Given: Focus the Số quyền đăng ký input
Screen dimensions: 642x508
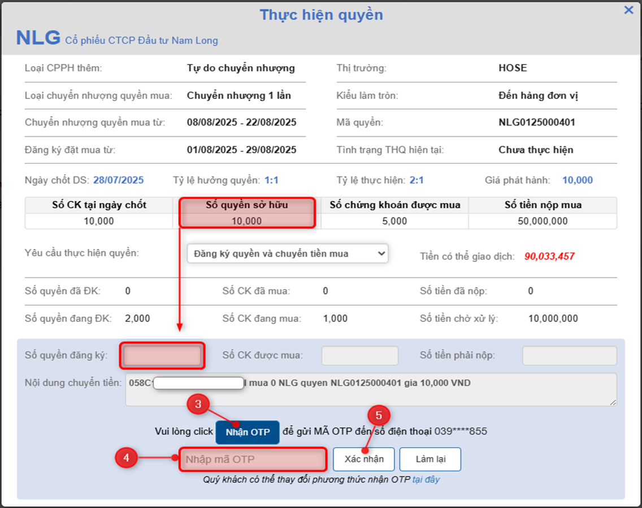Looking at the screenshot, I should point(162,355).
